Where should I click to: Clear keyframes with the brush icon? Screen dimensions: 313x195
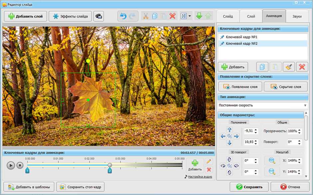pos(289,67)
